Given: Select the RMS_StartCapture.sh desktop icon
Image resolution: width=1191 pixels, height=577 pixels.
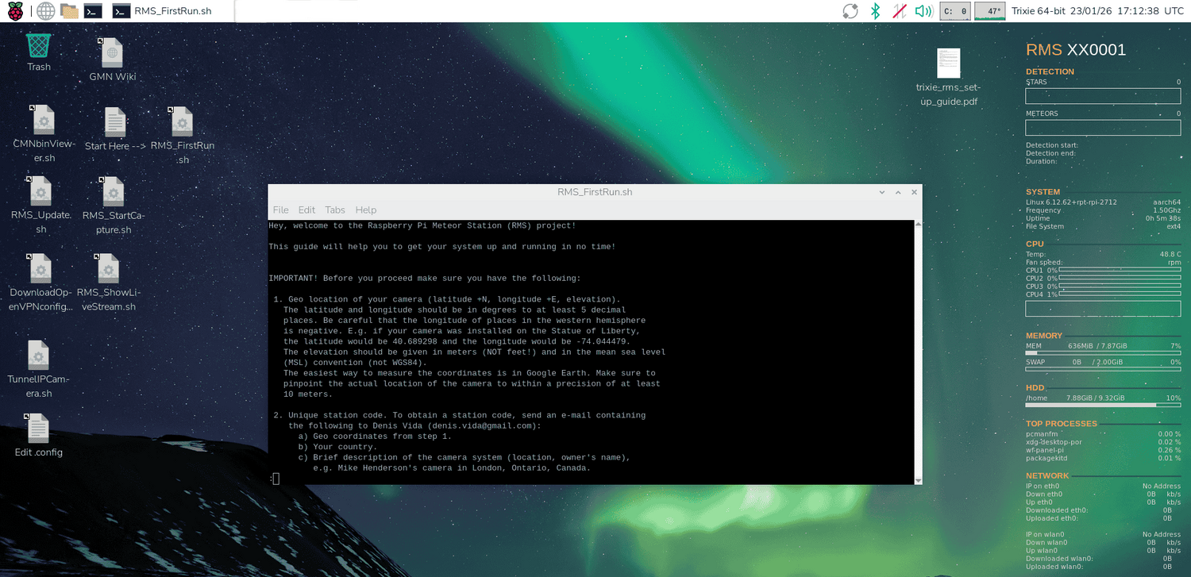Looking at the screenshot, I should pos(114,205).
